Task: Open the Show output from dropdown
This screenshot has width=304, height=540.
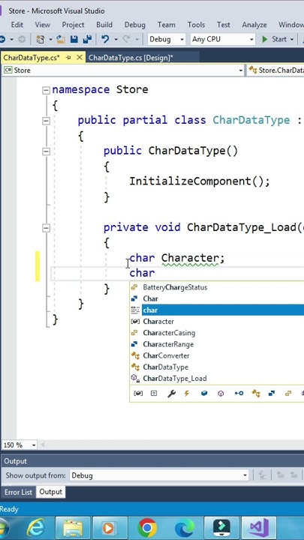Action: [x=159, y=475]
